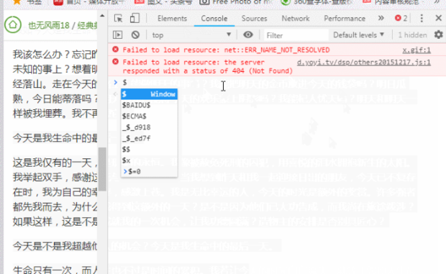Open the d.yoyi.tv others20151217.js:1 link
The height and width of the screenshot is (274, 446).
364,63
